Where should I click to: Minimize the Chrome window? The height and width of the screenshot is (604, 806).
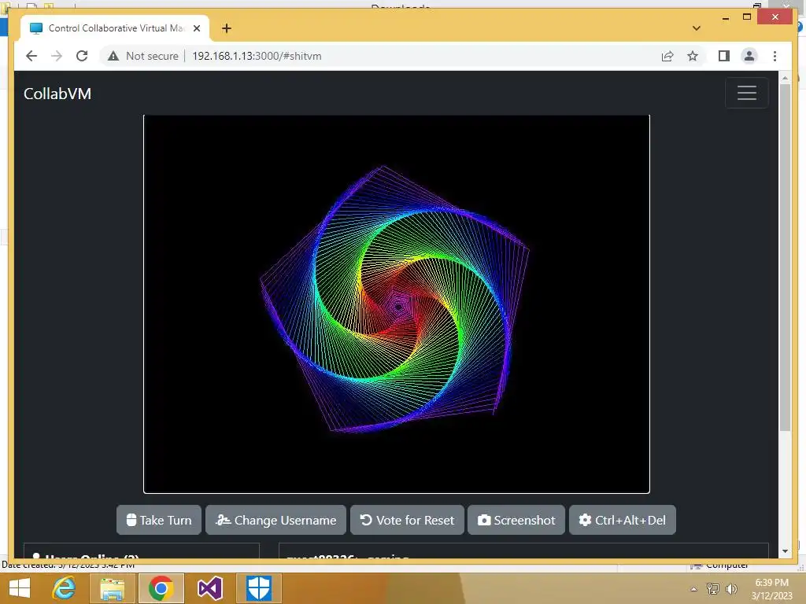click(x=725, y=17)
